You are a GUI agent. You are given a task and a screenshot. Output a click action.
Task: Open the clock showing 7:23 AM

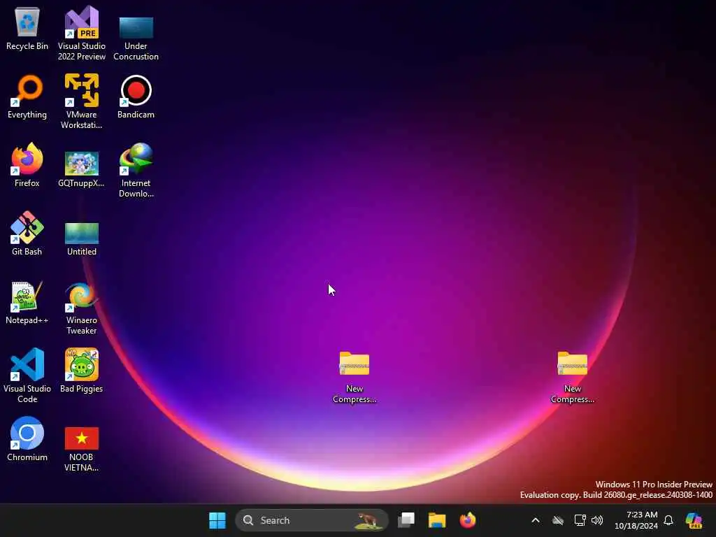click(x=636, y=520)
